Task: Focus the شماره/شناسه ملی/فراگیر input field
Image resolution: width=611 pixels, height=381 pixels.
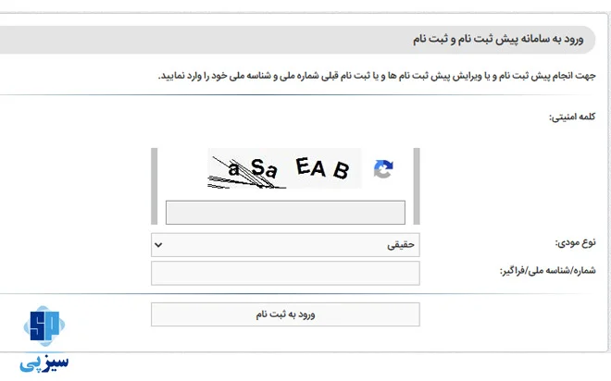Action: pyautogui.click(x=285, y=273)
